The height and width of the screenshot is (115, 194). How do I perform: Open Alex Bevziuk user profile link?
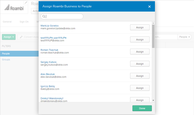pyautogui.click(x=48, y=74)
